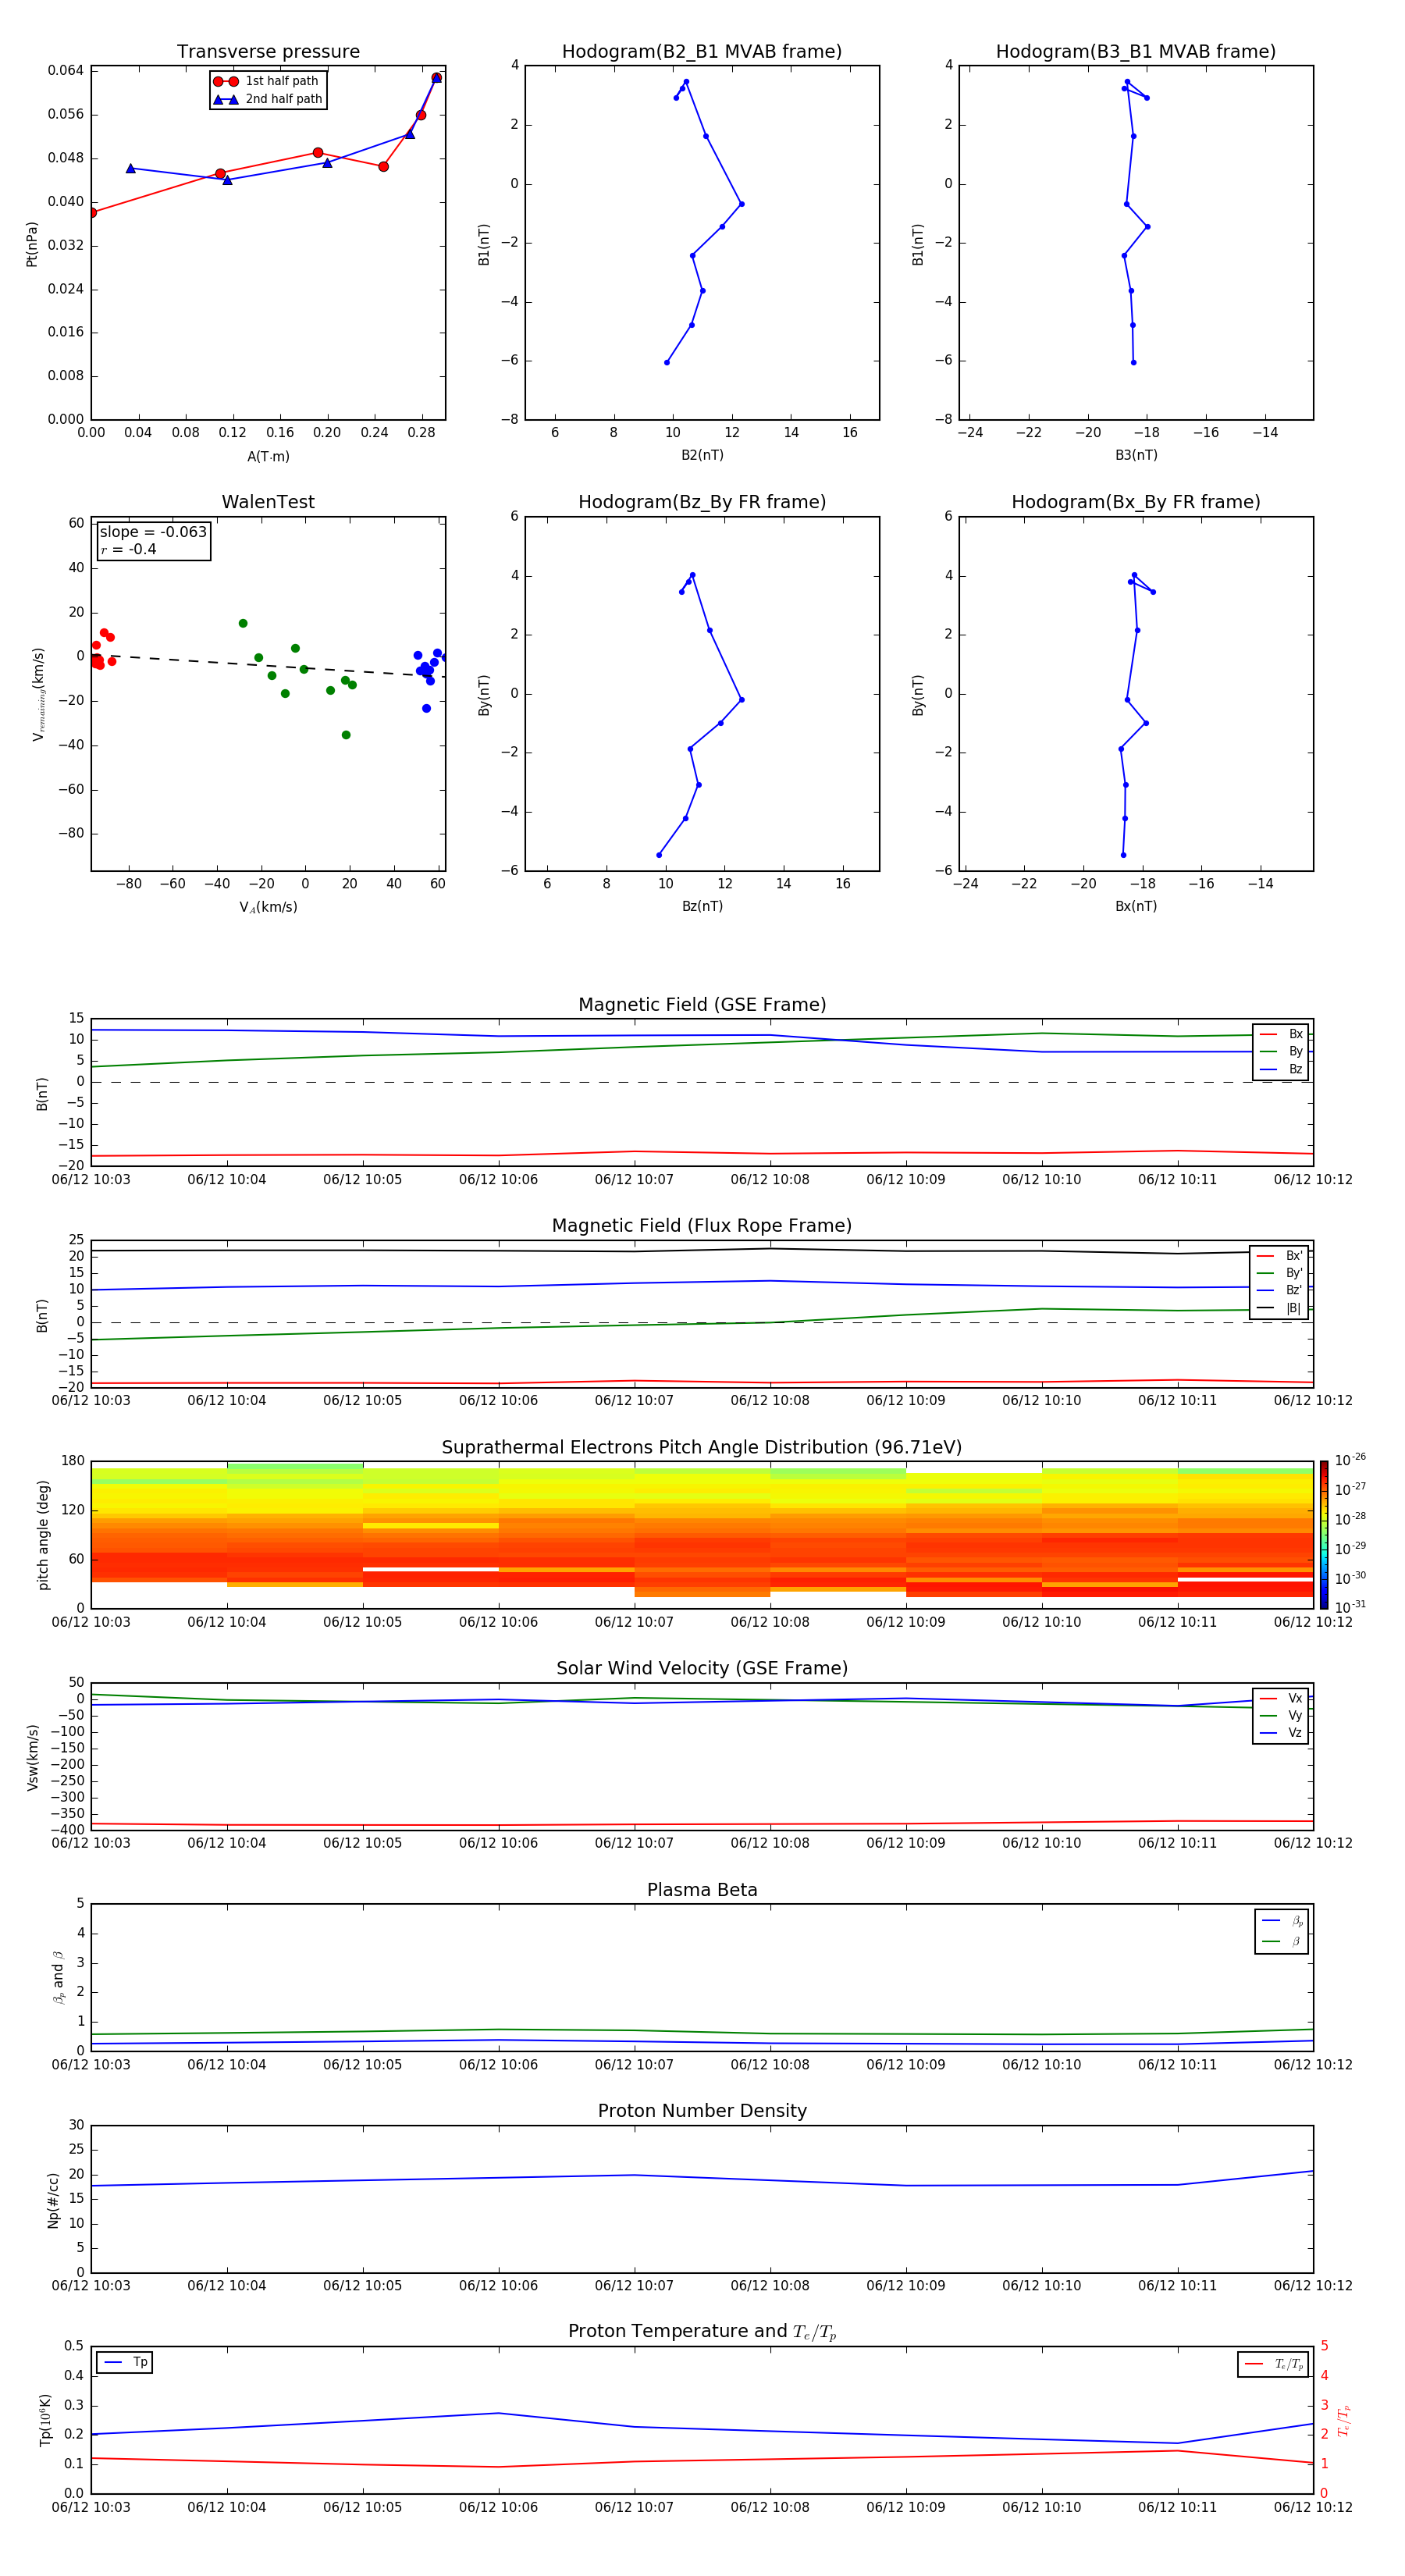Select the 'slope = -0.063' annotation
The image size is (1405, 2576).
pyautogui.click(x=153, y=532)
